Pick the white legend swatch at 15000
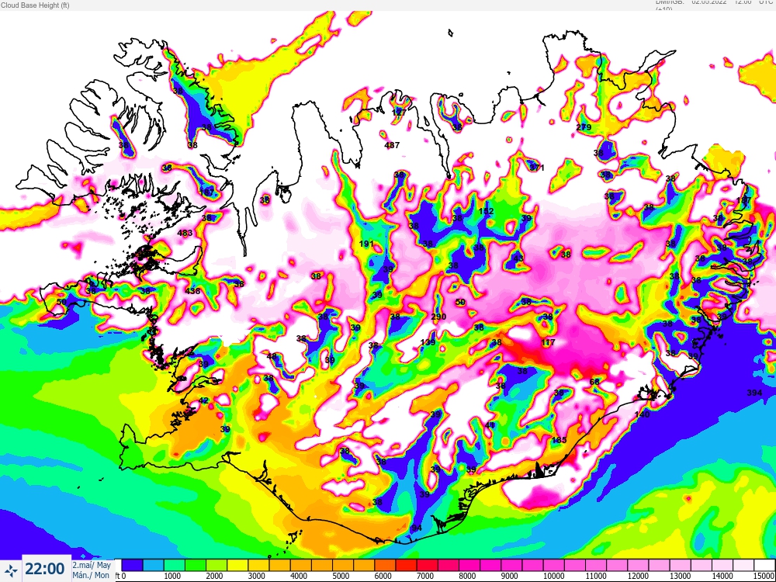The image size is (776, 582). [x=764, y=565]
